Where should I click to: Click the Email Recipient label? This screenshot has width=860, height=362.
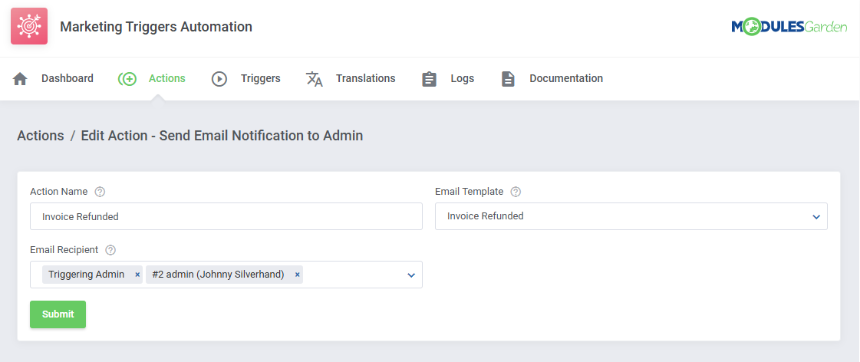pyautogui.click(x=64, y=250)
